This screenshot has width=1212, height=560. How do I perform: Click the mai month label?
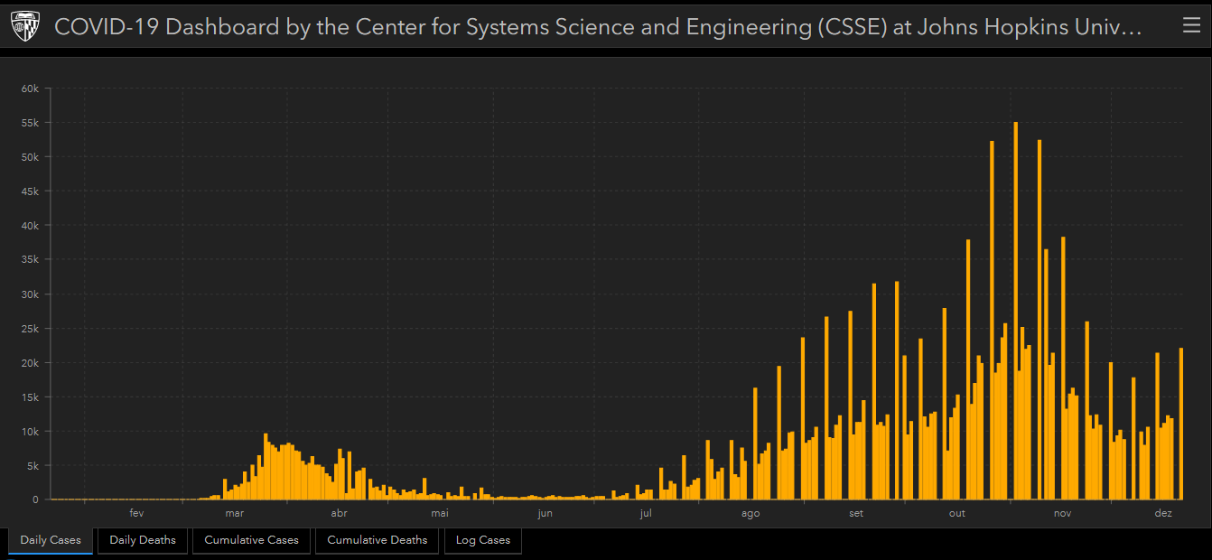[x=440, y=514]
